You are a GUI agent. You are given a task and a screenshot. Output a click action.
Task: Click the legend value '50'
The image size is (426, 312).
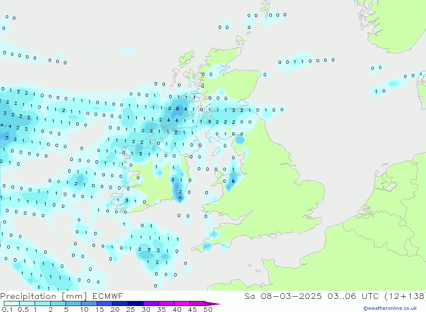coord(208,309)
